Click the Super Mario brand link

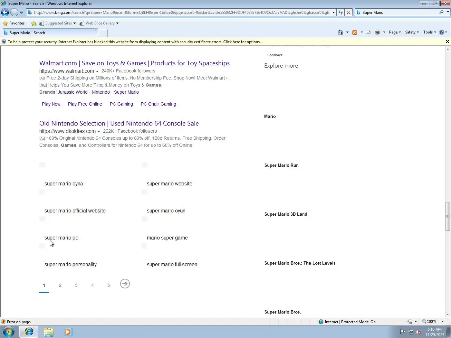coord(126,92)
